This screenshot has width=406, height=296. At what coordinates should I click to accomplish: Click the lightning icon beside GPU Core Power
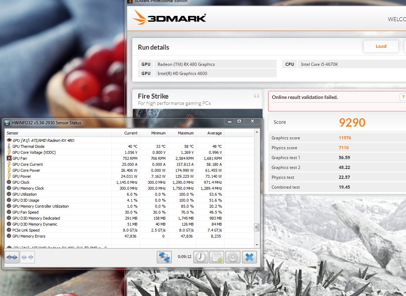click(9, 170)
